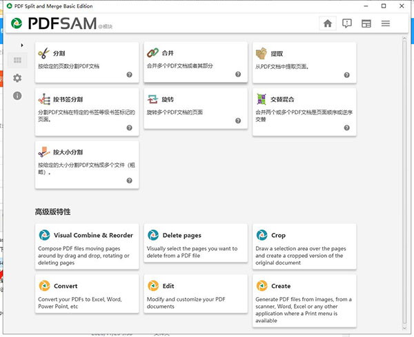Open the 分割 module title
Screen dimensions: 414x337
point(59,53)
